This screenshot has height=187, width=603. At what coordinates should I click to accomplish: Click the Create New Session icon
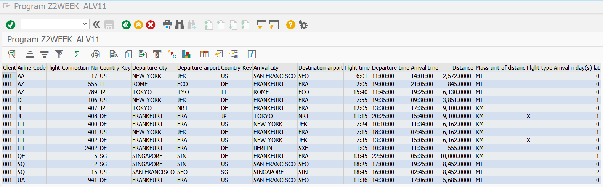(x=261, y=25)
